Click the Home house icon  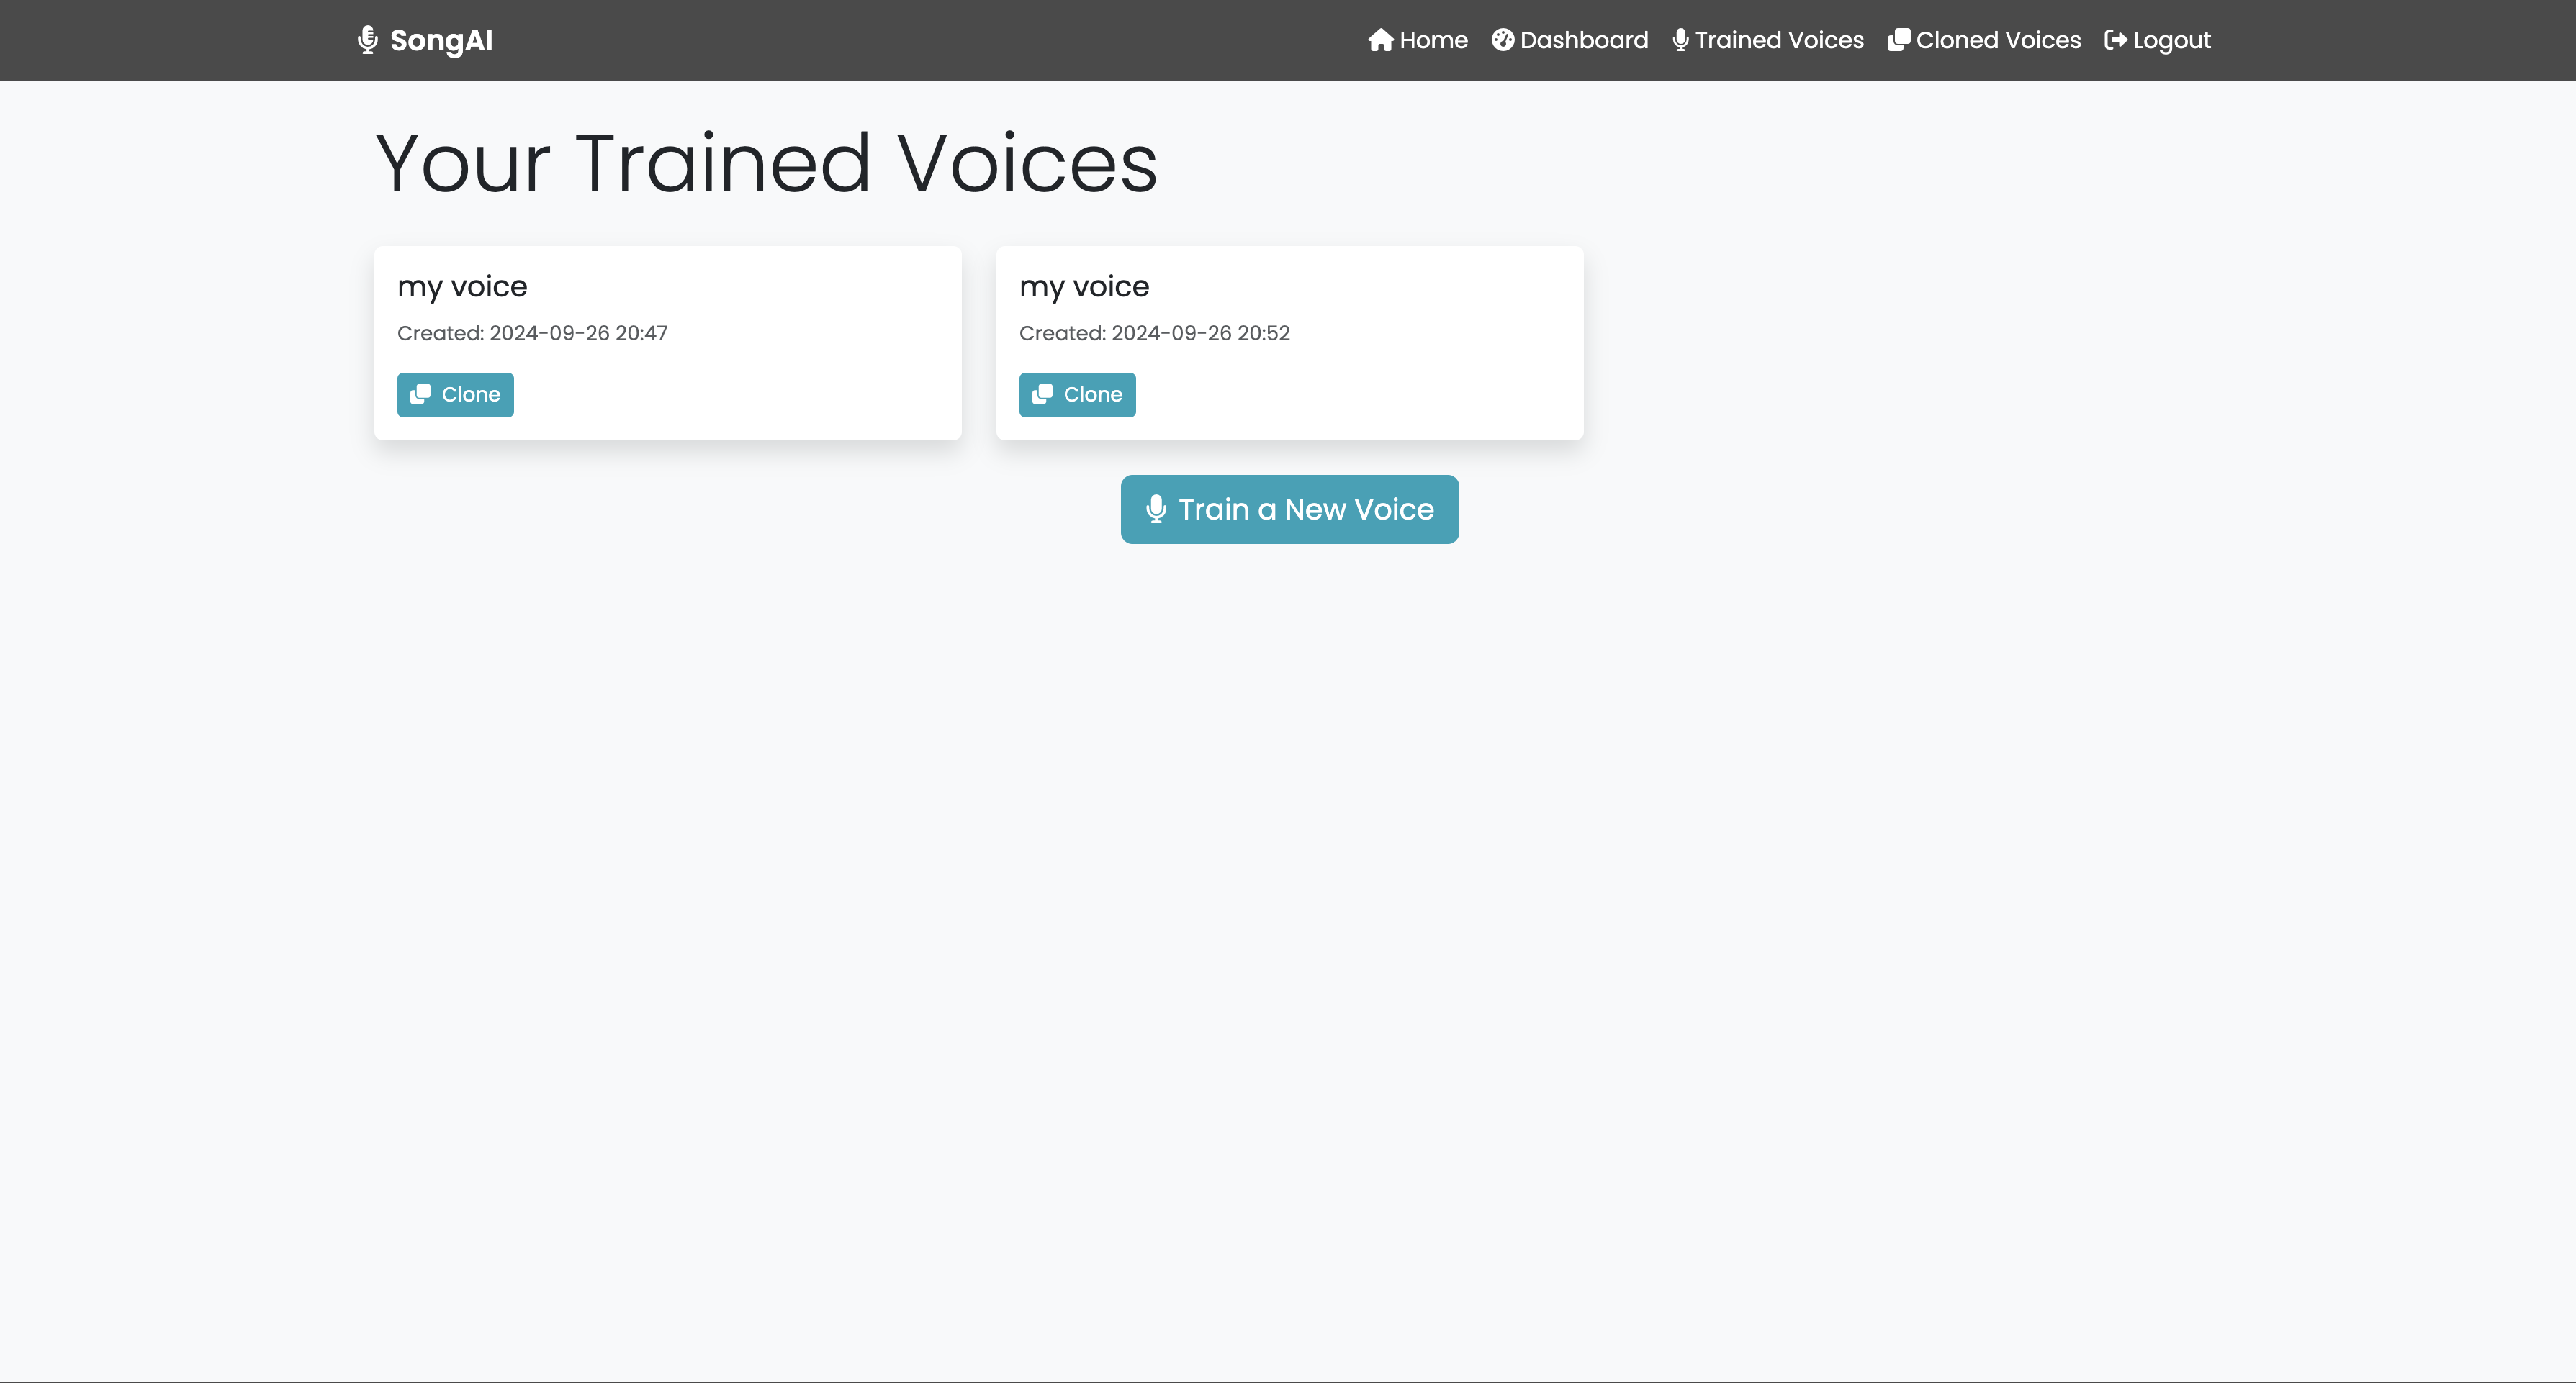tap(1380, 40)
